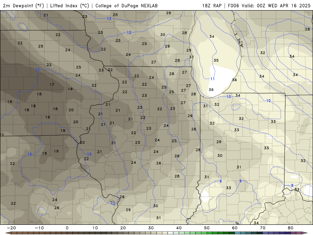Click the '2m Dewpoint (°F)' title text
The height and width of the screenshot is (235, 313).
point(23,5)
